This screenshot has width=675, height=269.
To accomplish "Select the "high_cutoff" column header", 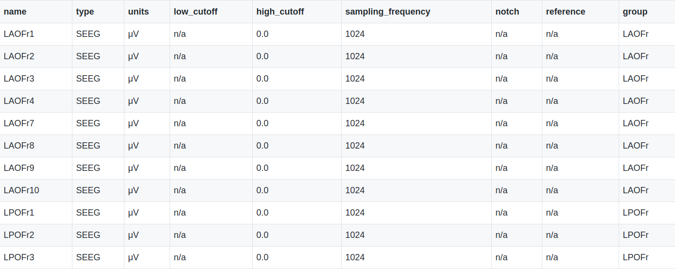I will pyautogui.click(x=280, y=12).
